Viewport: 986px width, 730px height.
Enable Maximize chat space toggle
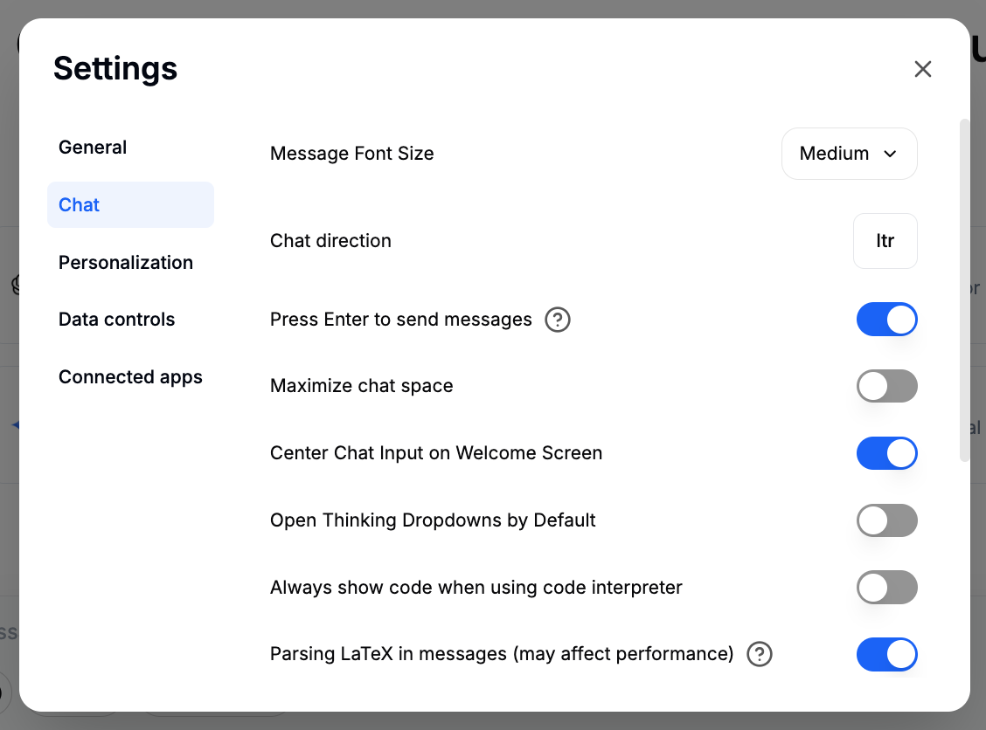(886, 386)
